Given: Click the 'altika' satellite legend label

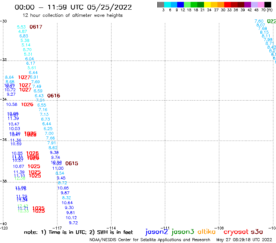Looking at the screenshot, I should click(x=207, y=231).
